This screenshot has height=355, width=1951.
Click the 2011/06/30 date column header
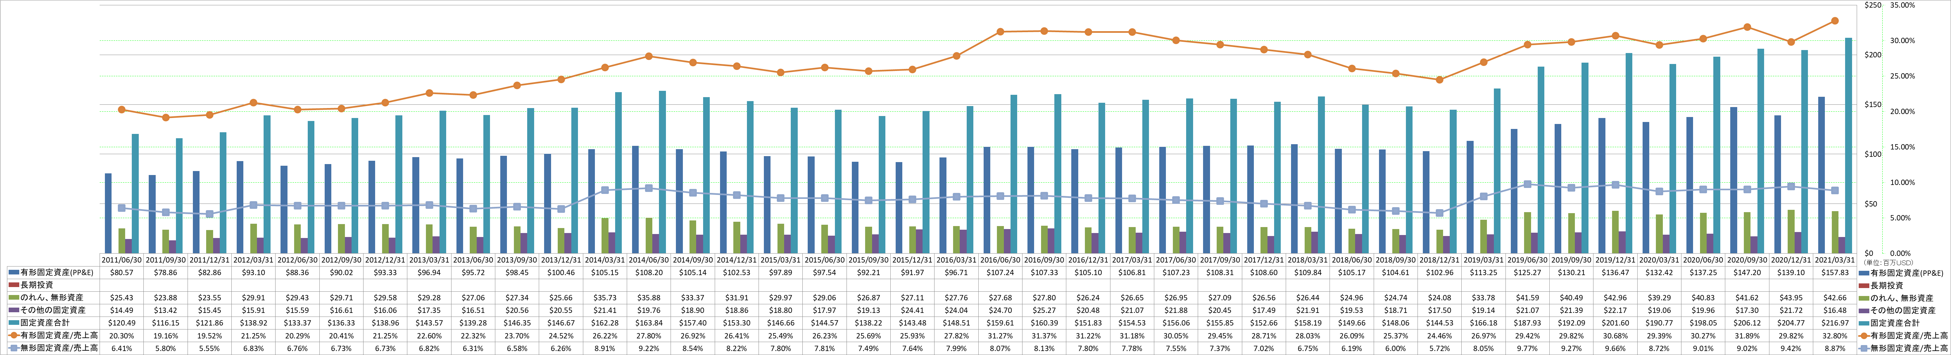tap(122, 260)
